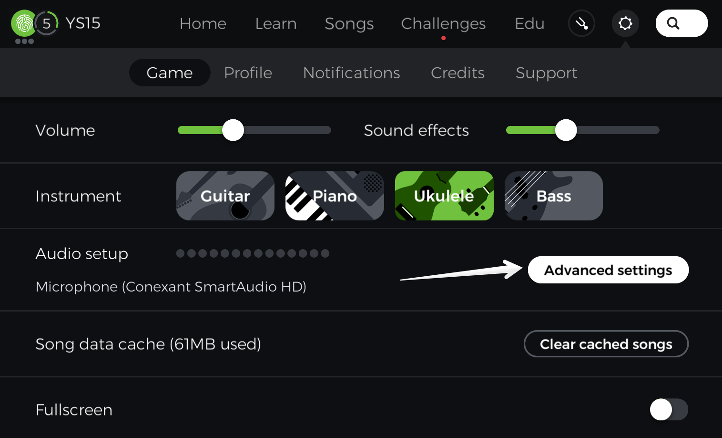Select the Ukulele instrument tile
The image size is (722, 438).
[x=444, y=196]
